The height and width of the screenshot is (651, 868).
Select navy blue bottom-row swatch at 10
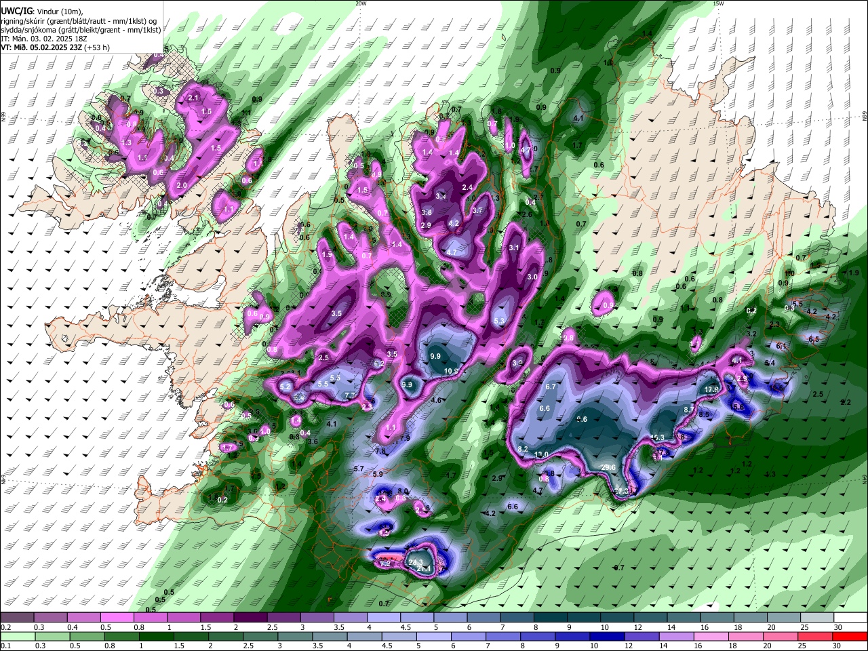pyautogui.click(x=606, y=637)
